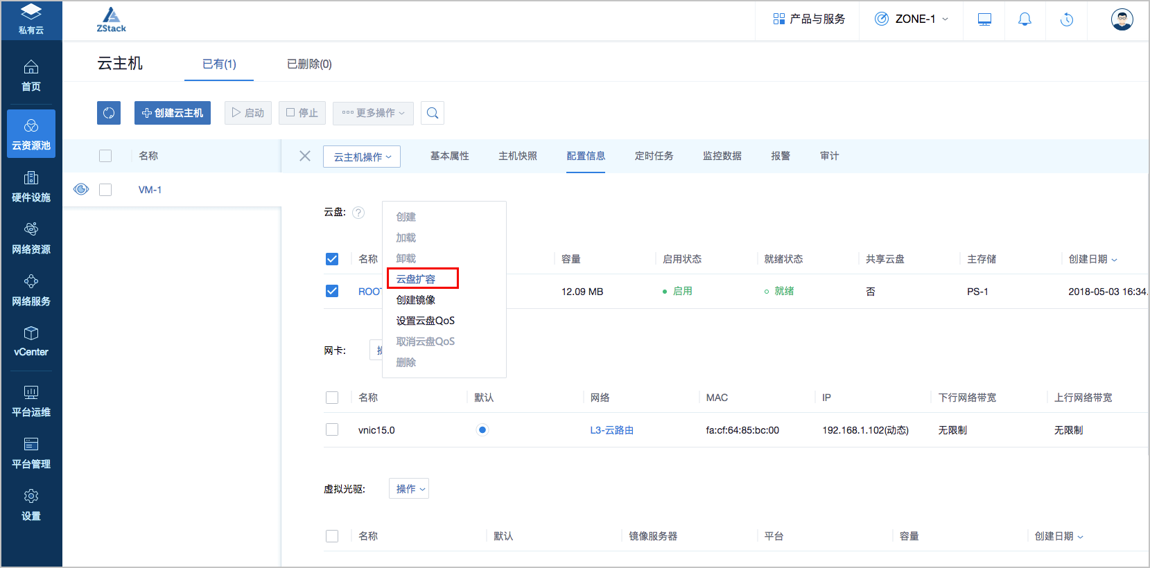
Task: Open the ZONE-1 zone selector
Action: 911,19
